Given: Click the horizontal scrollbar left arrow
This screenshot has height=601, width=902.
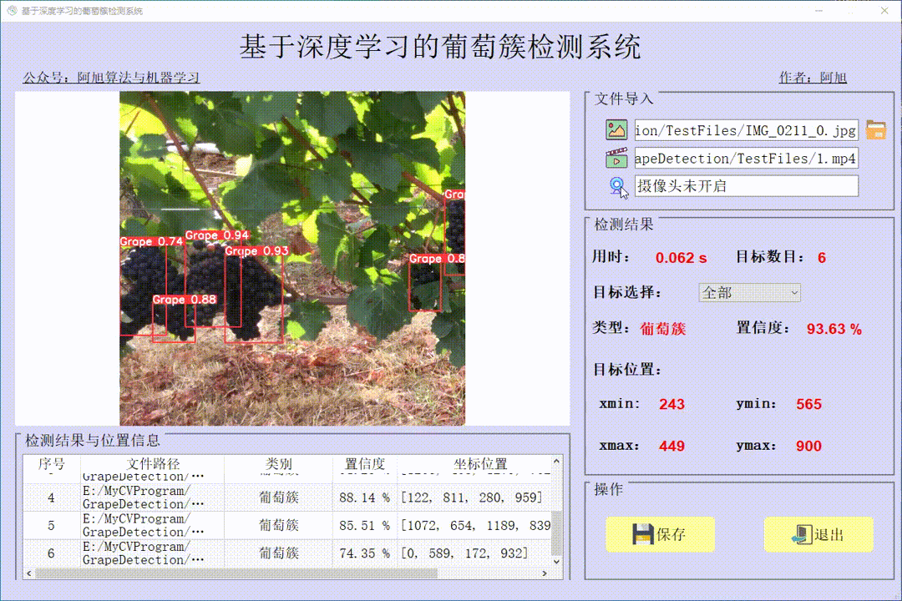Looking at the screenshot, I should click(x=29, y=573).
